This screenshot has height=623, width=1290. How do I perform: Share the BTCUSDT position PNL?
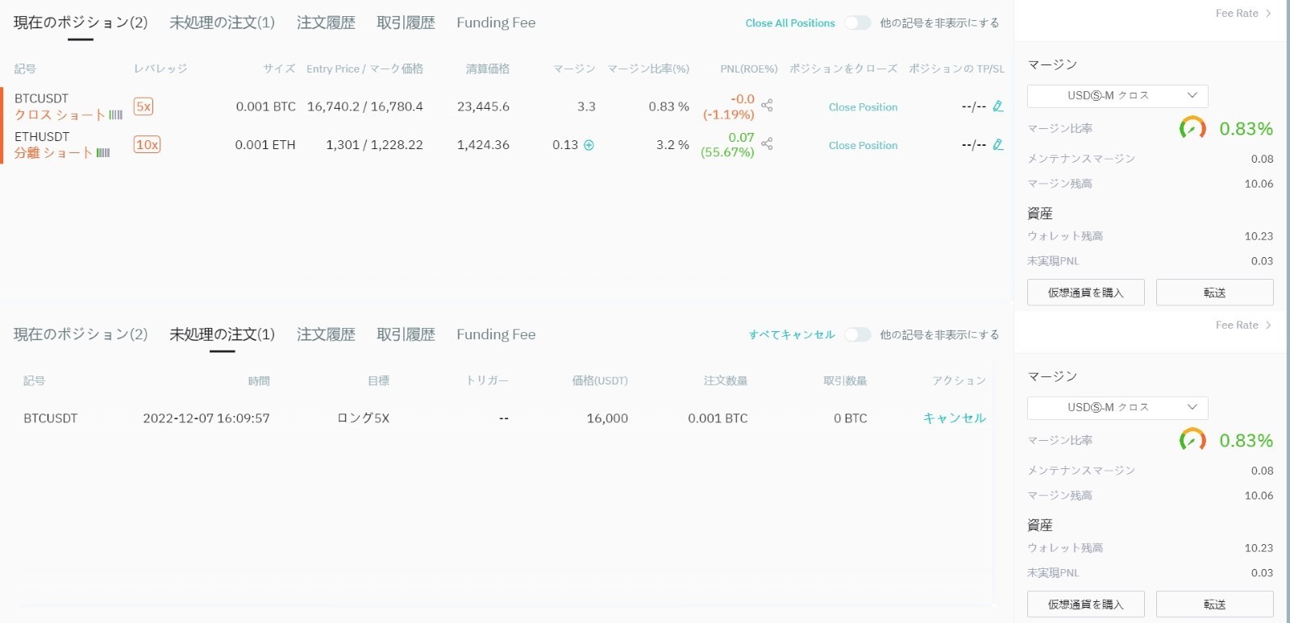(x=767, y=106)
